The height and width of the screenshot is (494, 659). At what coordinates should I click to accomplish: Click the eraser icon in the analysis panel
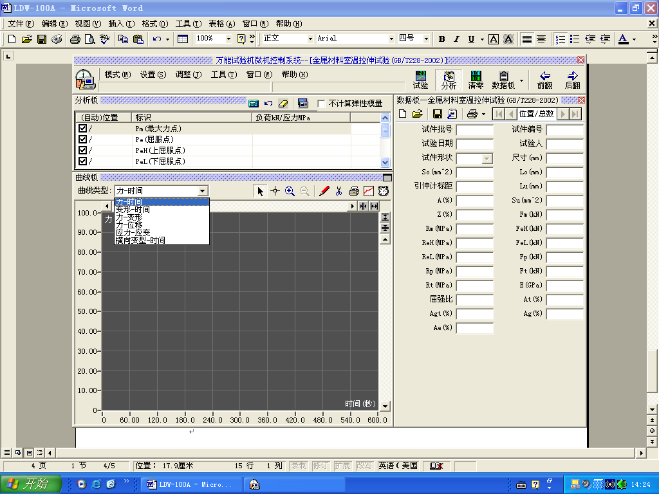pos(283,103)
